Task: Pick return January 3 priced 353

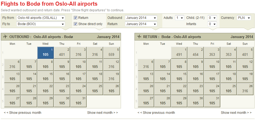Action: pos(212,53)
